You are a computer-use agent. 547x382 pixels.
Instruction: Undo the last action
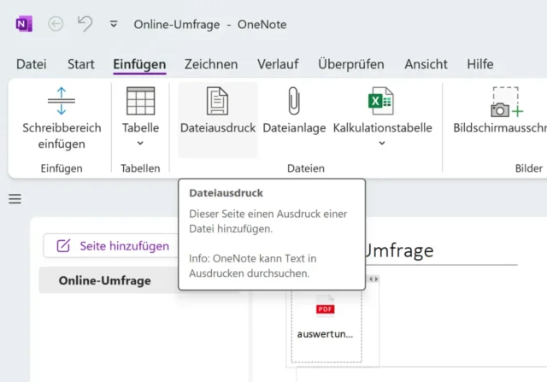pos(85,24)
